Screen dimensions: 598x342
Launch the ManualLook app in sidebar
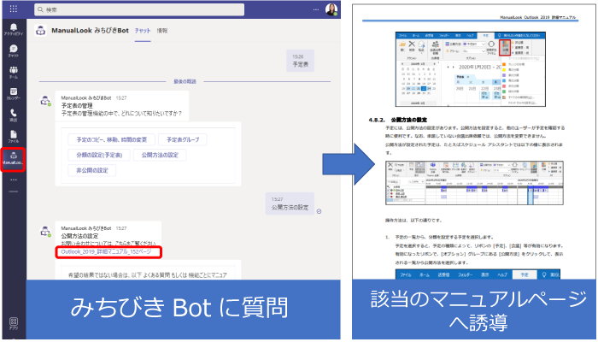(x=14, y=158)
